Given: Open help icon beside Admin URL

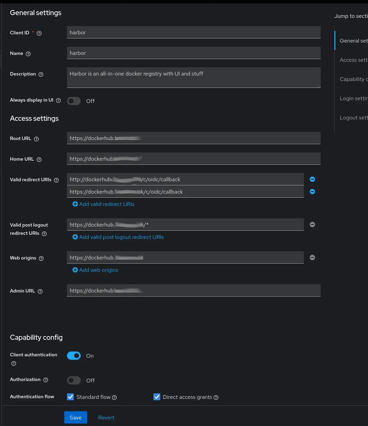Looking at the screenshot, I should [x=40, y=291].
